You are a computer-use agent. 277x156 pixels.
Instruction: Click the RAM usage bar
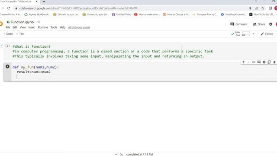tap(246, 32)
